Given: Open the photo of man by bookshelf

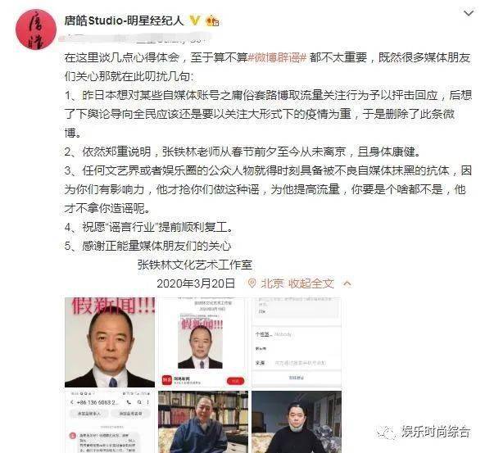Looking at the screenshot, I should tap(203, 422).
